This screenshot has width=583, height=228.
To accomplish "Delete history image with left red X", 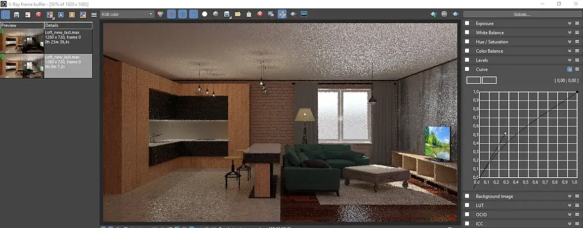I will [39, 14].
